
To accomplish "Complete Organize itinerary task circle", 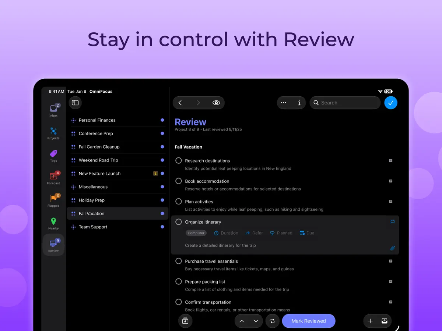I will pos(179,222).
